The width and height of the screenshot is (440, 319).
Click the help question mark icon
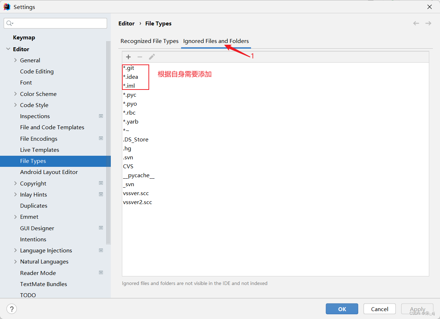coord(11,309)
